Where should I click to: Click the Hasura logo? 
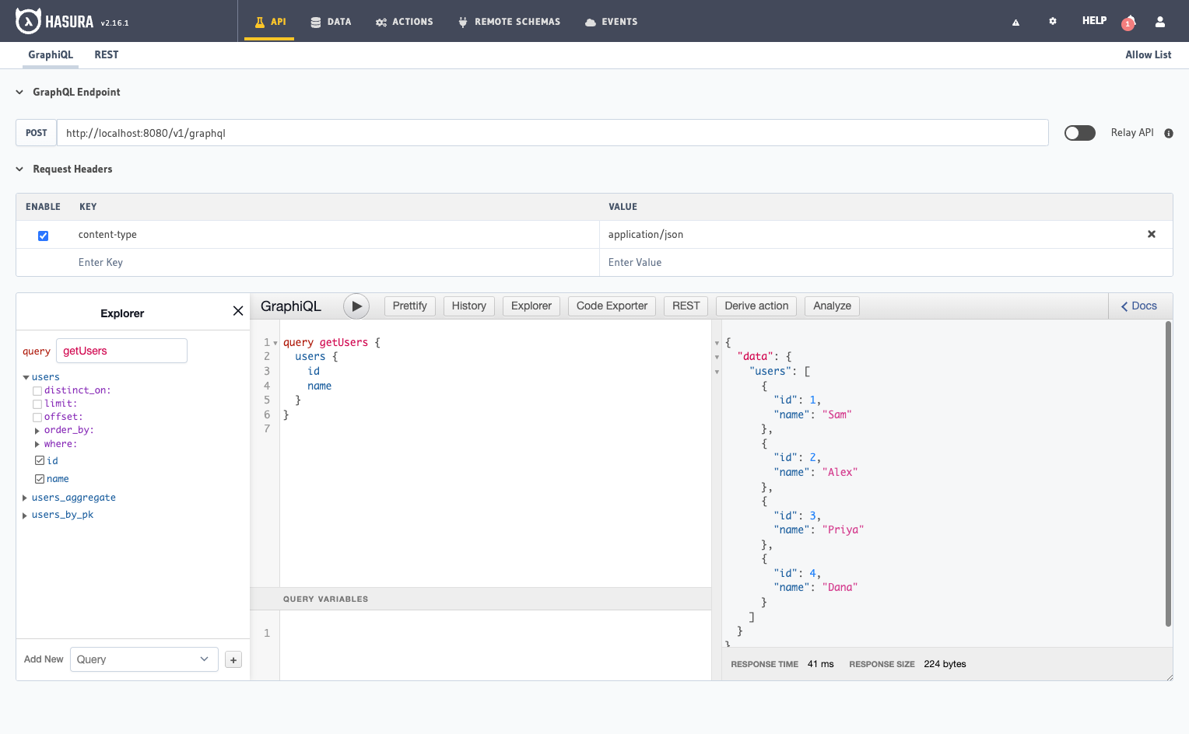[28, 19]
